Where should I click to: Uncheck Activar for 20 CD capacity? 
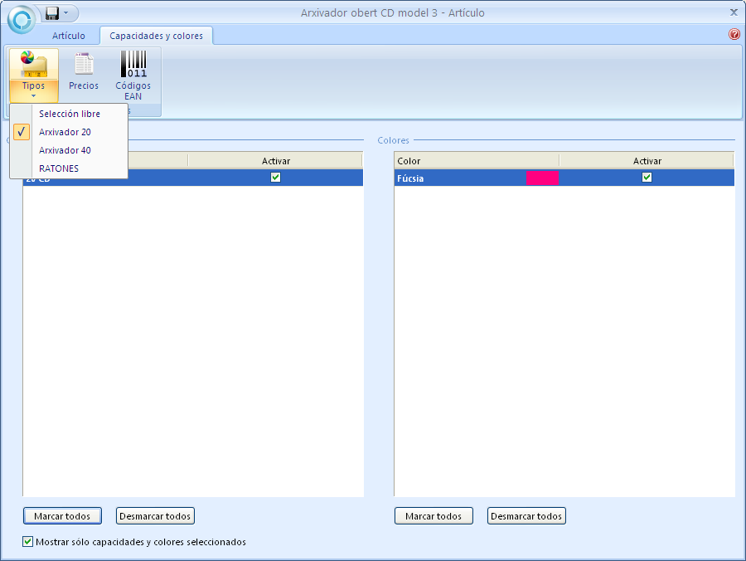coord(276,178)
